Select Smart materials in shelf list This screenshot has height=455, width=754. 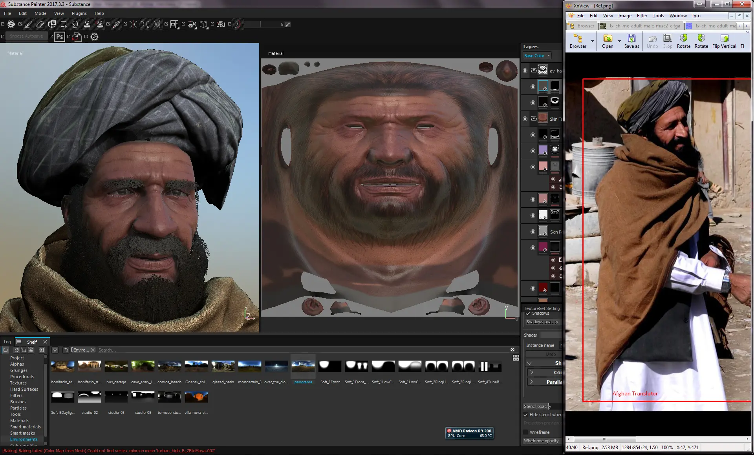click(25, 427)
